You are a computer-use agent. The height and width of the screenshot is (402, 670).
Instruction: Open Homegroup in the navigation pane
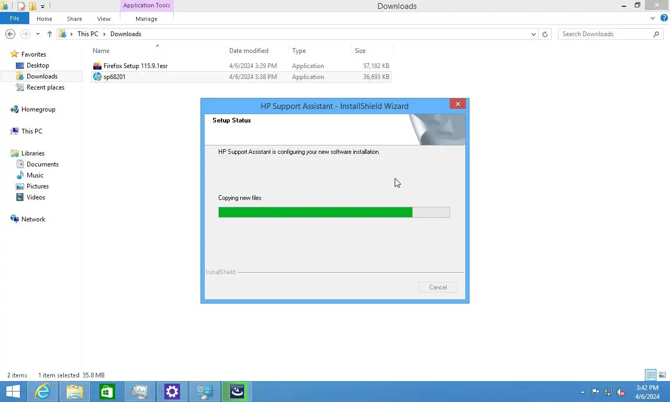click(38, 109)
